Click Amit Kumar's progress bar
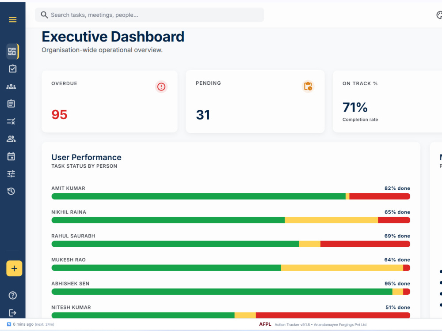442x331 pixels. [x=231, y=196]
